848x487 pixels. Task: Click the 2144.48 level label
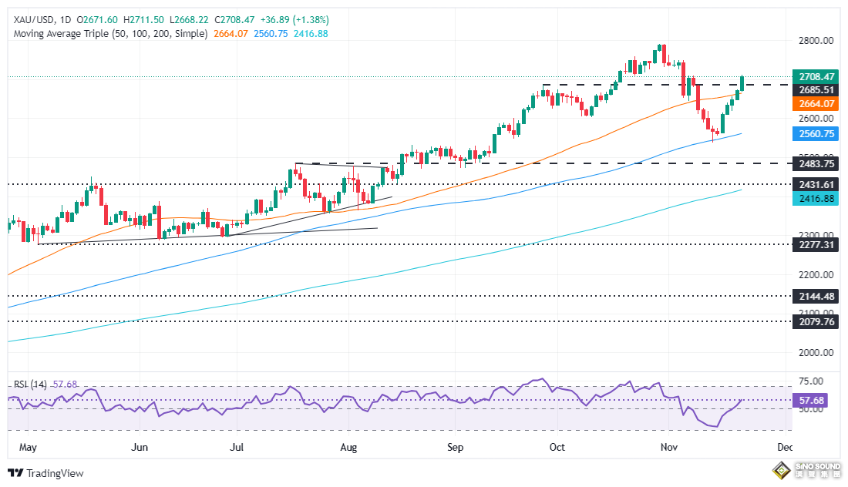tap(817, 296)
